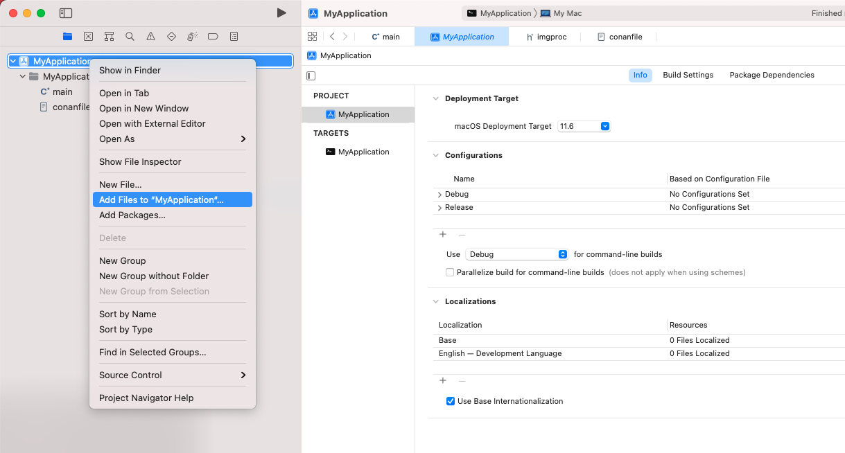
Task: Open the Project navigator folder icon
Action: 67,36
